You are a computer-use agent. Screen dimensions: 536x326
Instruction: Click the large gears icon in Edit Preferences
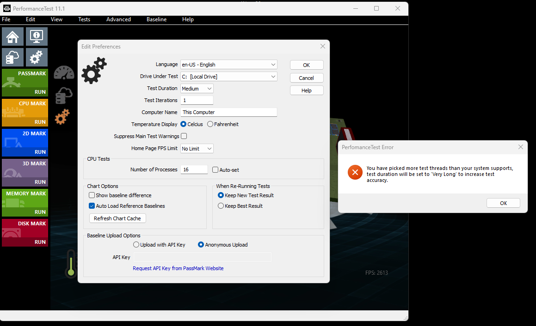coord(94,71)
